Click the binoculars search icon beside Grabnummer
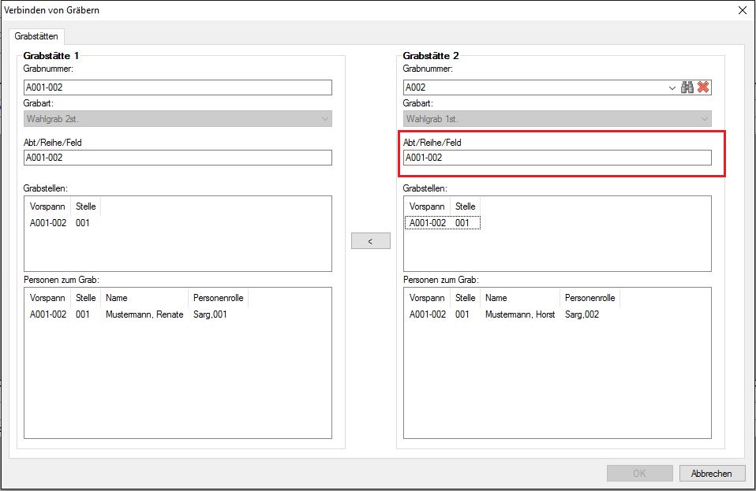This screenshot has height=491, width=756. pos(687,87)
